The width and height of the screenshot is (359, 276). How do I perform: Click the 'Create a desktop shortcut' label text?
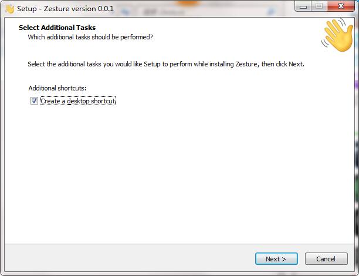(x=78, y=101)
